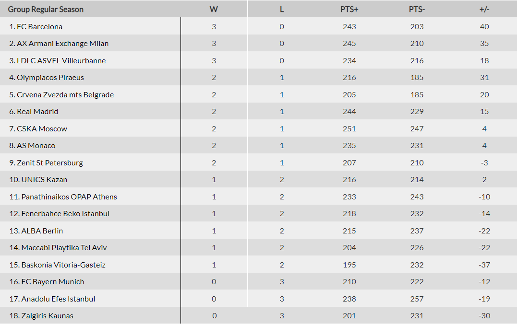
Task: Click Zalgiris Kaunas team name
Action: [x=47, y=316]
